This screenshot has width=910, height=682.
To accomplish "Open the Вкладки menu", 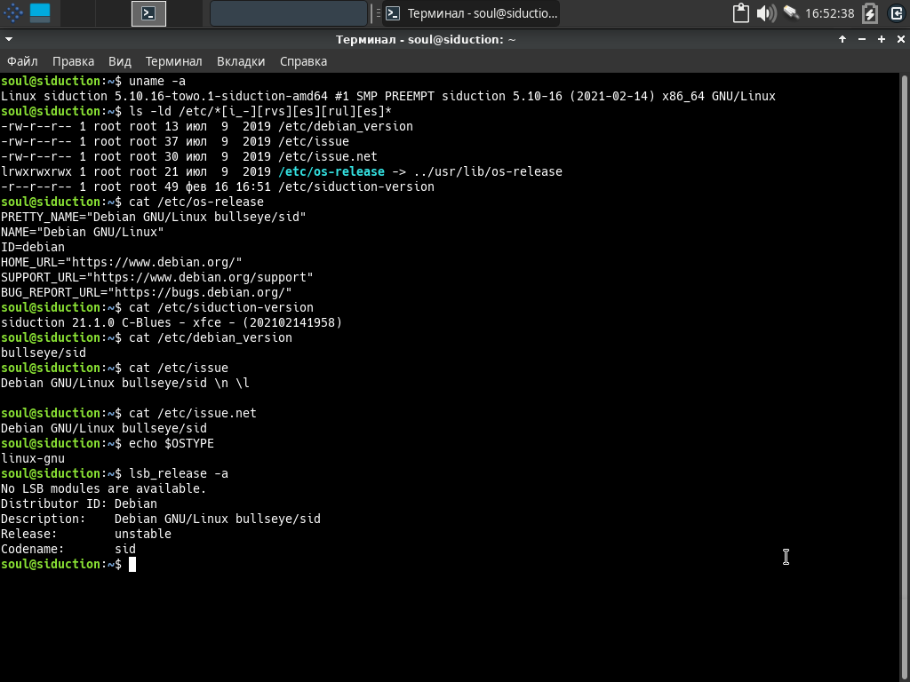I will click(x=241, y=61).
